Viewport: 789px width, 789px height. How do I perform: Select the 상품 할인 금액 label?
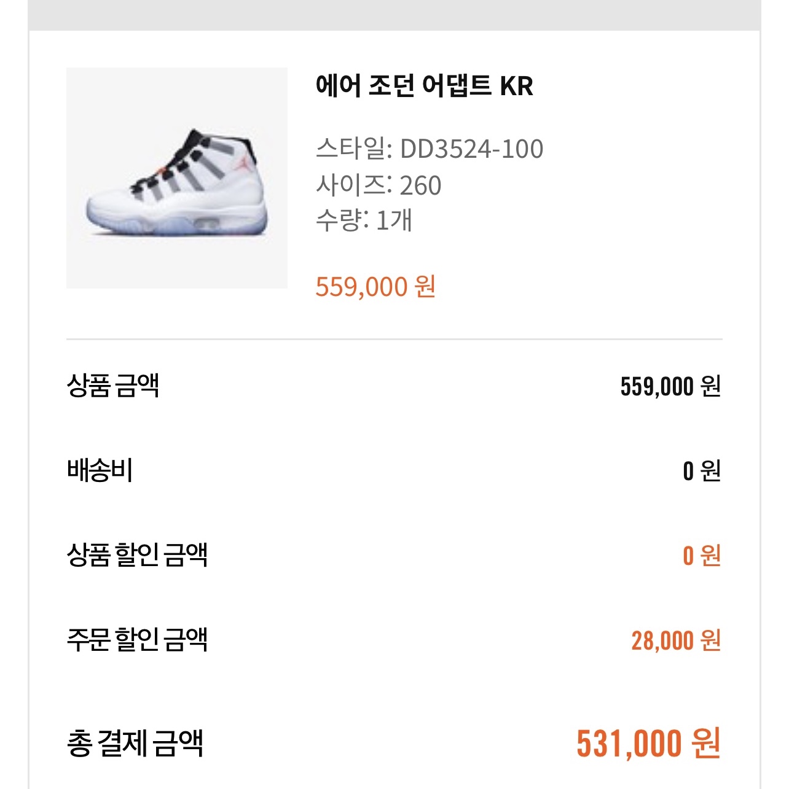(x=137, y=555)
